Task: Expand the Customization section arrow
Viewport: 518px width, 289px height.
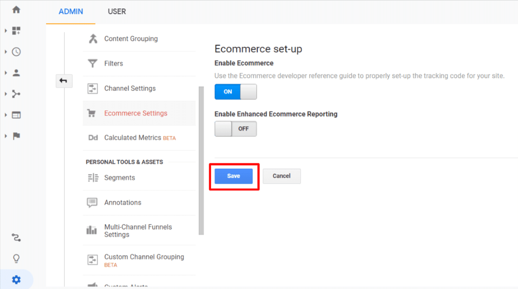Action: 6,31
